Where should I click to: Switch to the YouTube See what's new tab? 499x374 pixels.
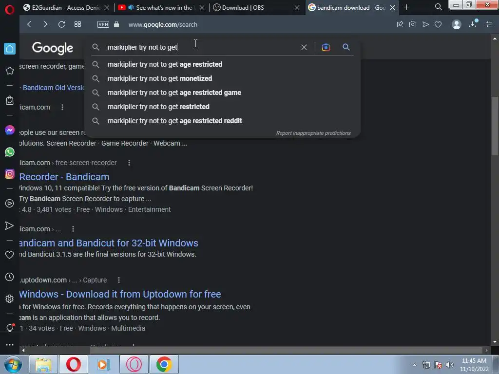coord(157,7)
